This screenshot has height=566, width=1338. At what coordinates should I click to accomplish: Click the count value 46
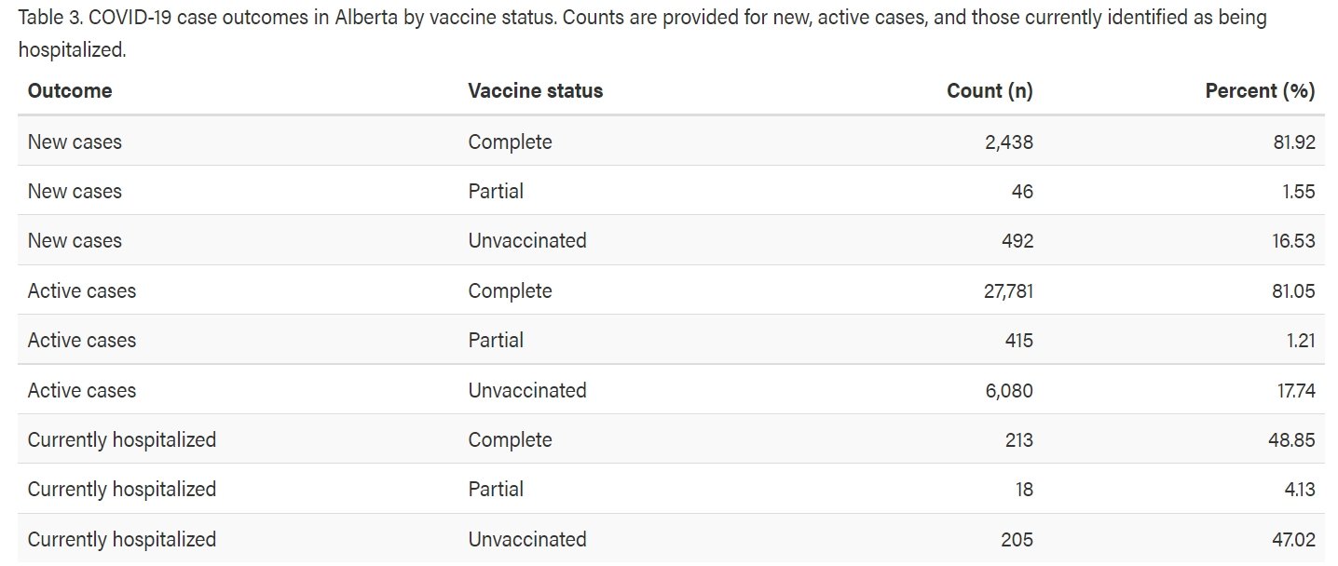coord(1022,191)
